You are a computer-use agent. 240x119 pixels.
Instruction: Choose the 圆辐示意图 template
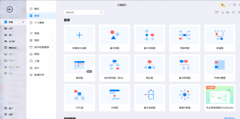click(185, 98)
